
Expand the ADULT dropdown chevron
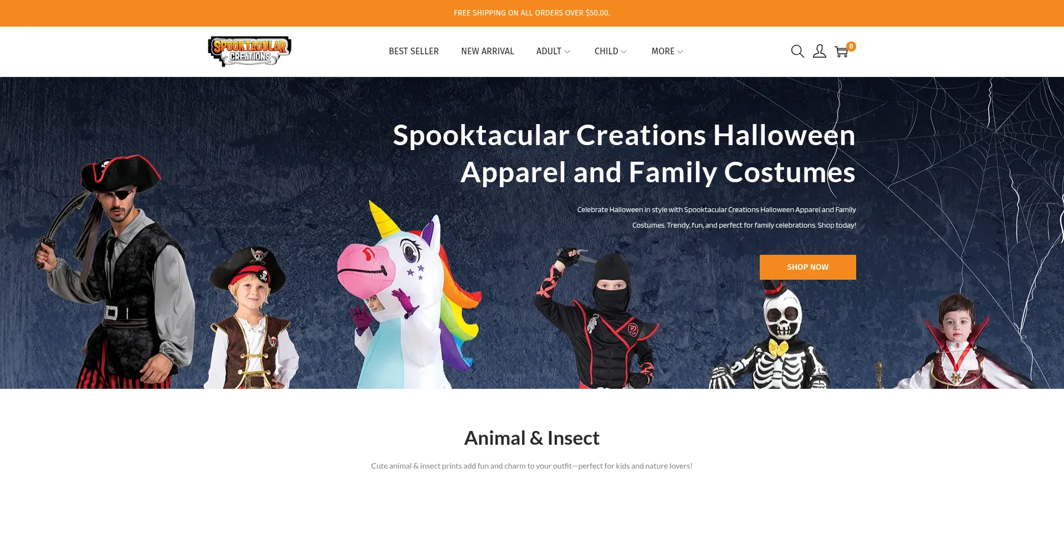[x=567, y=52]
